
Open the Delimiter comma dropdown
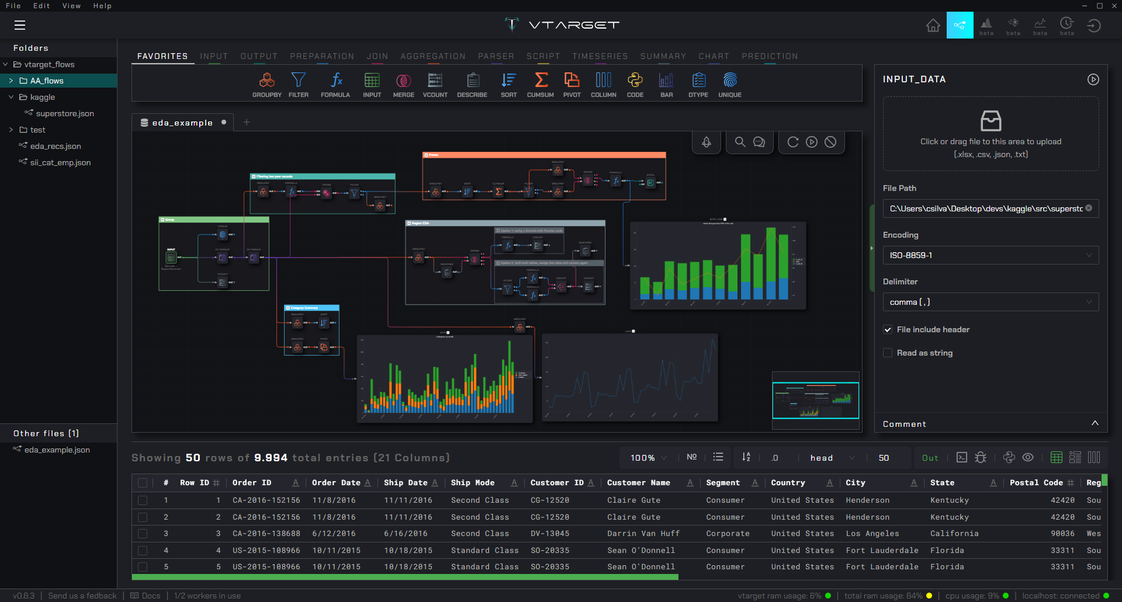[991, 302]
